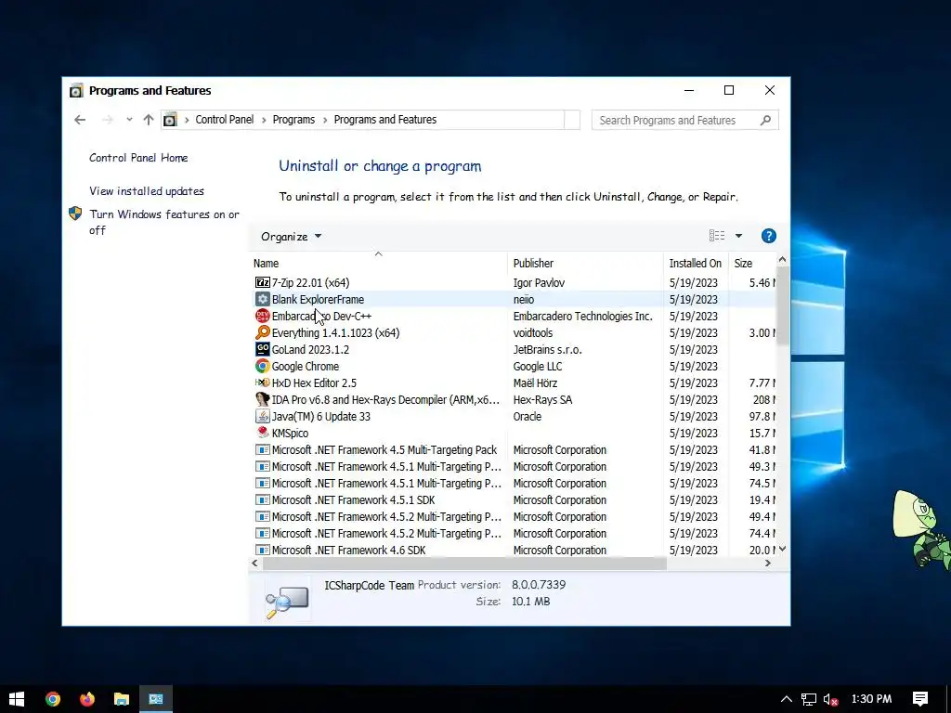951x713 pixels.
Task: Click the .NET Framework 4.5 Multi-Targeting Pack icon
Action: (263, 449)
